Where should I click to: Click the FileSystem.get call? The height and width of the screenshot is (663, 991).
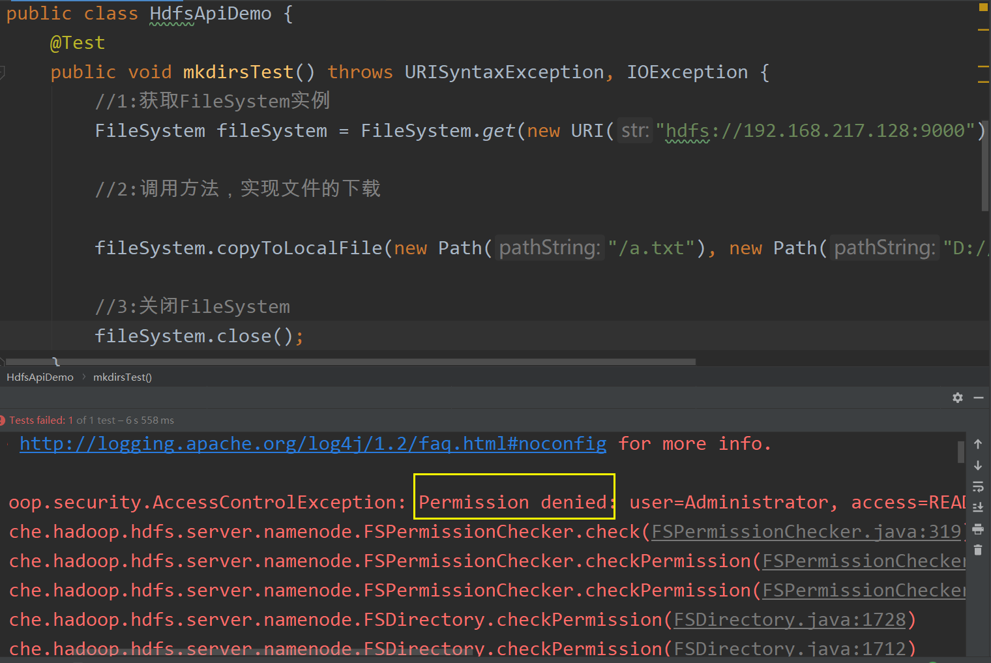[437, 131]
